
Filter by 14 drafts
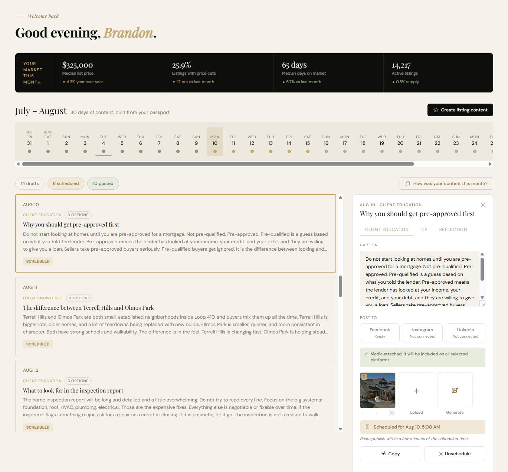30,183
